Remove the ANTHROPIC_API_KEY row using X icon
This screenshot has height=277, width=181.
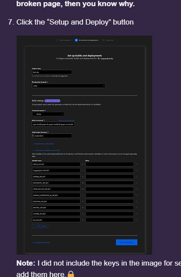click(x=136, y=183)
